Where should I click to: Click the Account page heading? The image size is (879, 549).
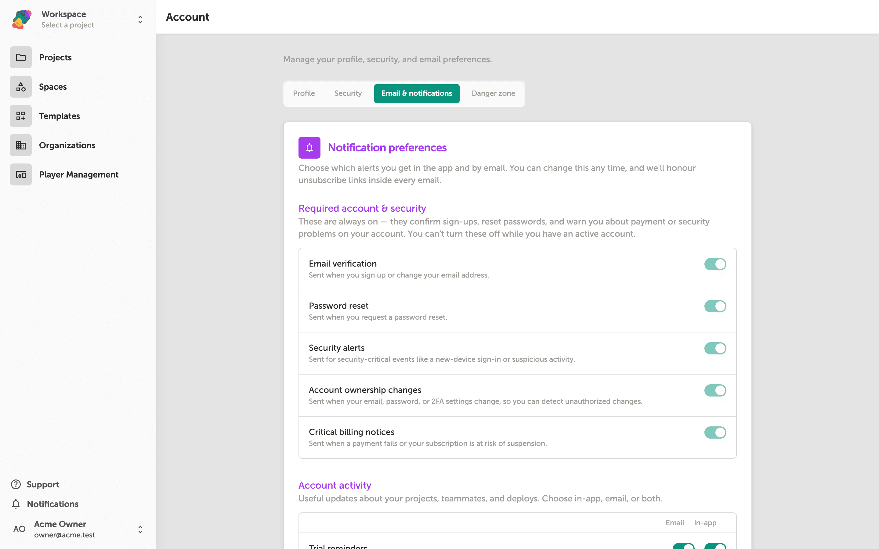187,17
